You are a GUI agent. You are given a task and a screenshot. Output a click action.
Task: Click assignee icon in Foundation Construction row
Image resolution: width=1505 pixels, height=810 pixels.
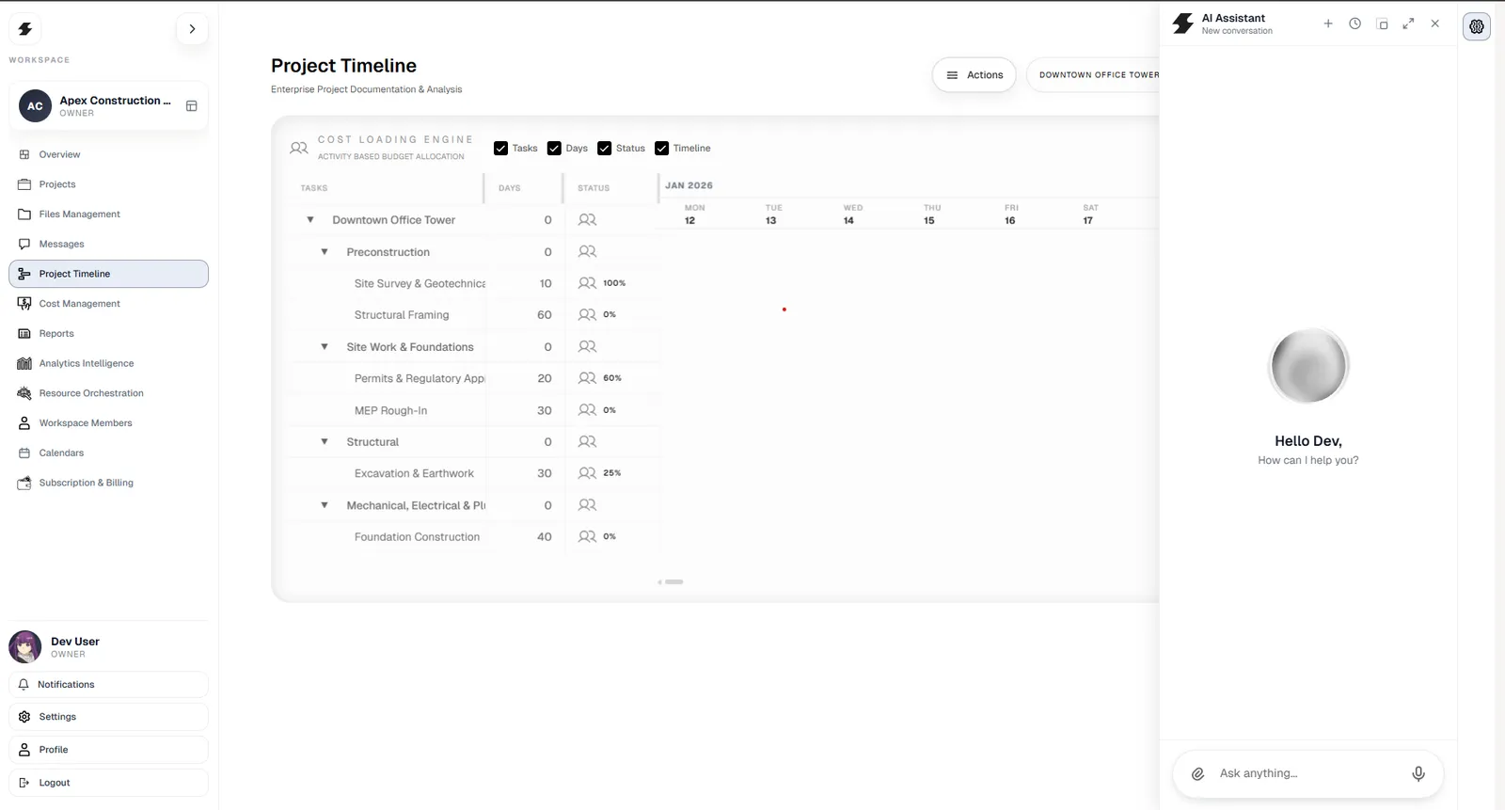pos(587,536)
